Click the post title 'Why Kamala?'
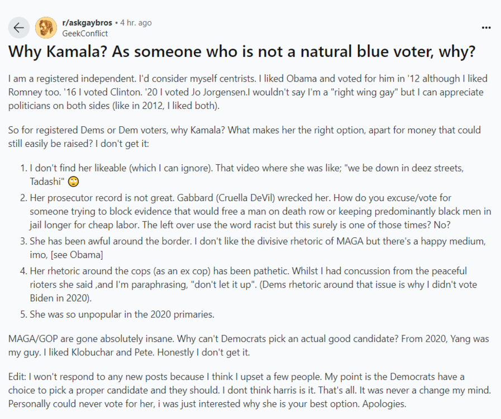 point(242,51)
